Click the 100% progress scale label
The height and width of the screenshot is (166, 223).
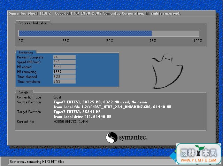tap(198, 41)
